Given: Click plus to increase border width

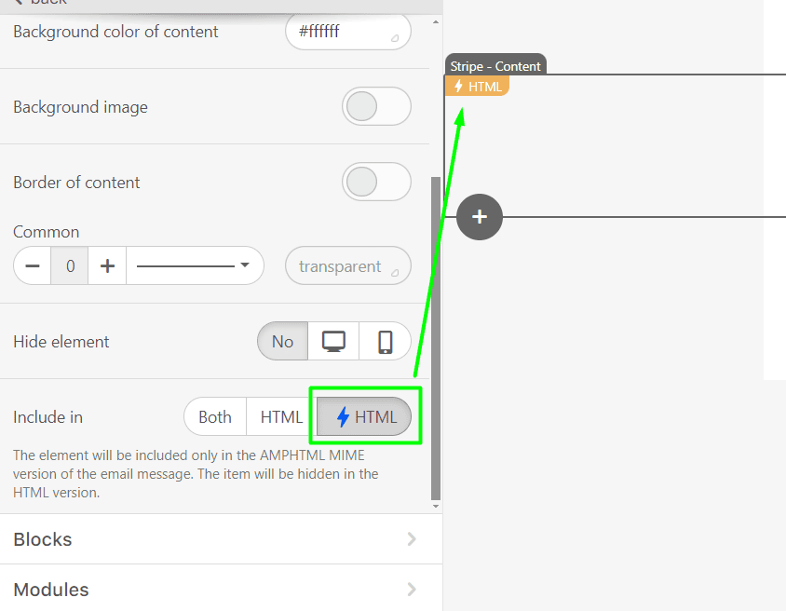Looking at the screenshot, I should coord(106,265).
